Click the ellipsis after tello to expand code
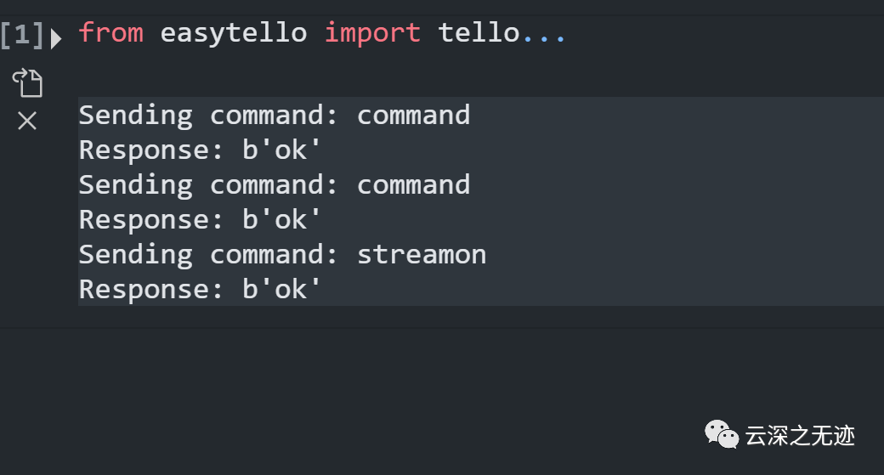The height and width of the screenshot is (475, 884). click(545, 34)
